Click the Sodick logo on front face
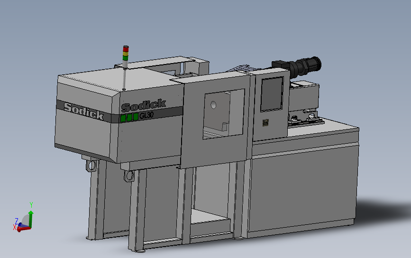The width and height of the screenshot is (411, 258). click(x=144, y=105)
